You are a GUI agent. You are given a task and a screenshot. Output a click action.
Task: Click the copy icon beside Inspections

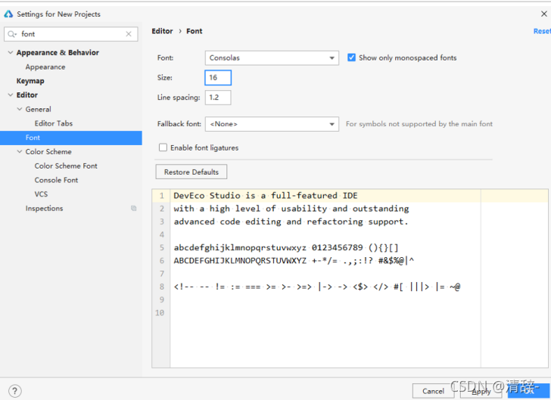(x=133, y=208)
